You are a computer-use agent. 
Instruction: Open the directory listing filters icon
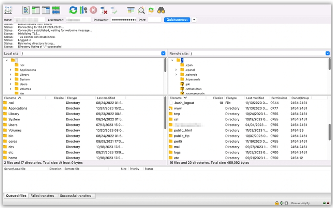coord(131,10)
